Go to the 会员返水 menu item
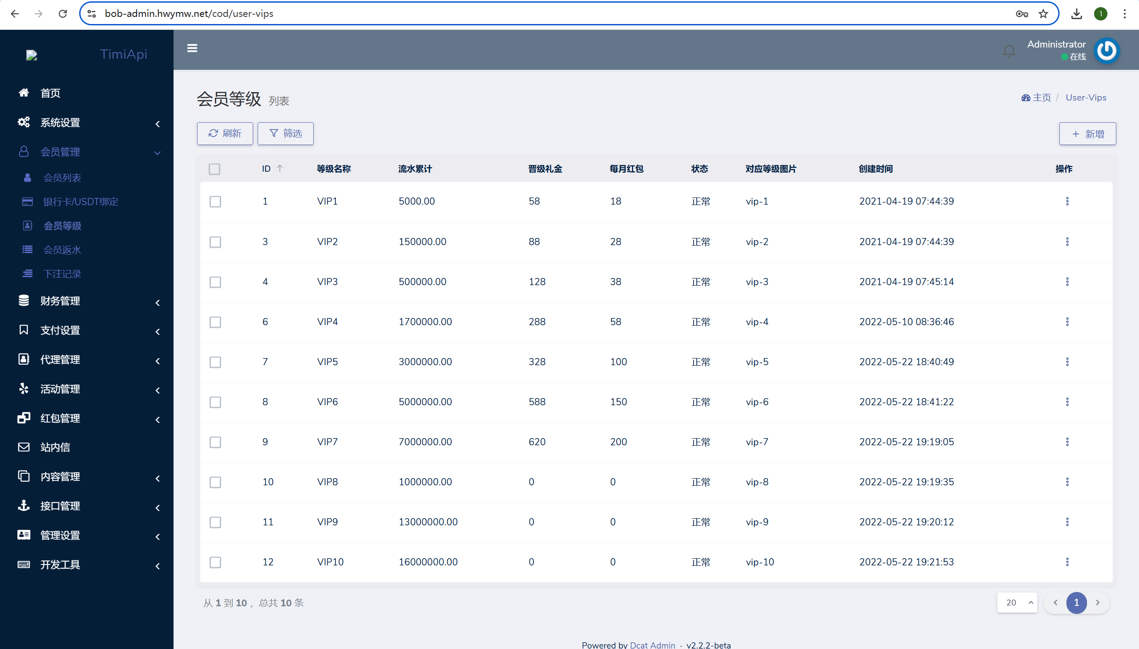This screenshot has height=649, width=1139. [62, 250]
